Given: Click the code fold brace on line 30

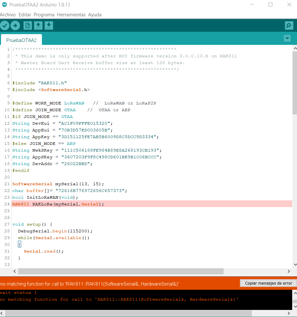Looking at the screenshot, I should pyautogui.click(x=19, y=245).
